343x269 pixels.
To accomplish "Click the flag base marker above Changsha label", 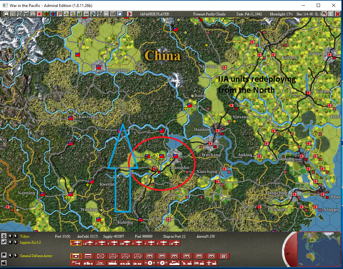I will [176, 156].
